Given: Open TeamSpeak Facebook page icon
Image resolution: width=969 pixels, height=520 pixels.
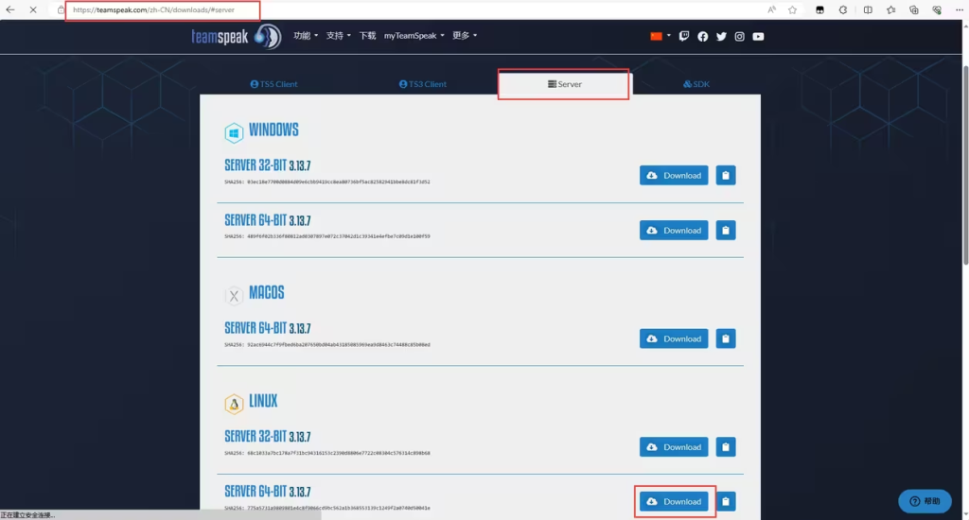Looking at the screenshot, I should [703, 37].
